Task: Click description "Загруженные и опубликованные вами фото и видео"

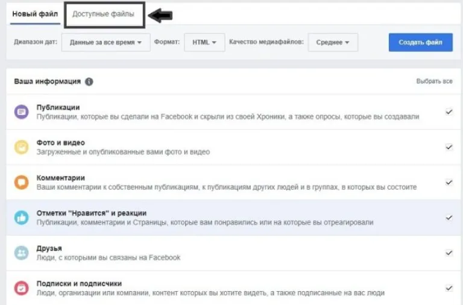Action: [x=123, y=152]
